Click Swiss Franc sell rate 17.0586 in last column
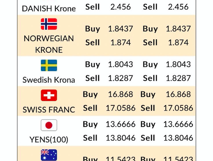 (x=178, y=108)
